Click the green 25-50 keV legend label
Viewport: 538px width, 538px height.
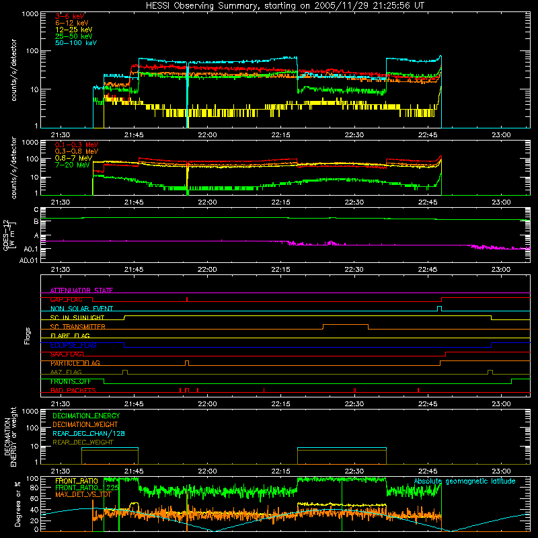tap(74, 36)
